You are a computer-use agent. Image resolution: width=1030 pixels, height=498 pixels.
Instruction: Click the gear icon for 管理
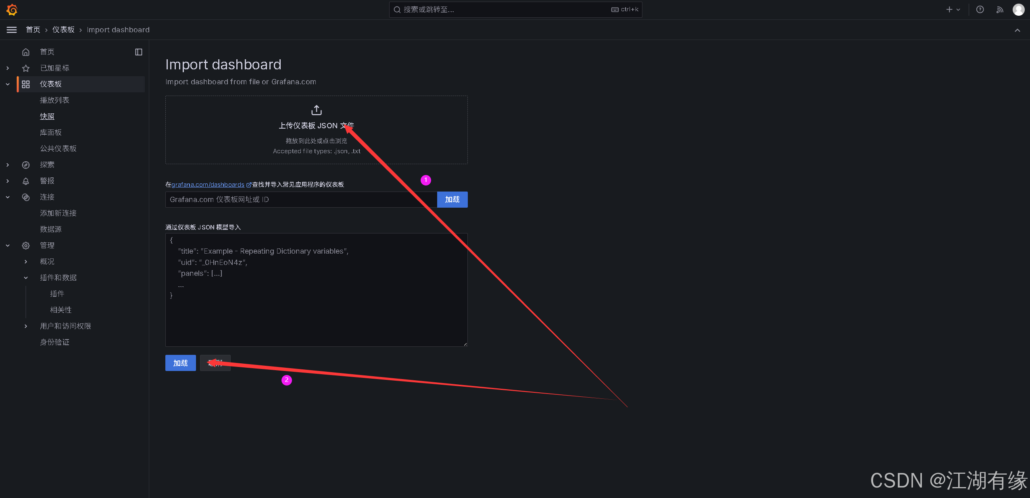pyautogui.click(x=26, y=246)
